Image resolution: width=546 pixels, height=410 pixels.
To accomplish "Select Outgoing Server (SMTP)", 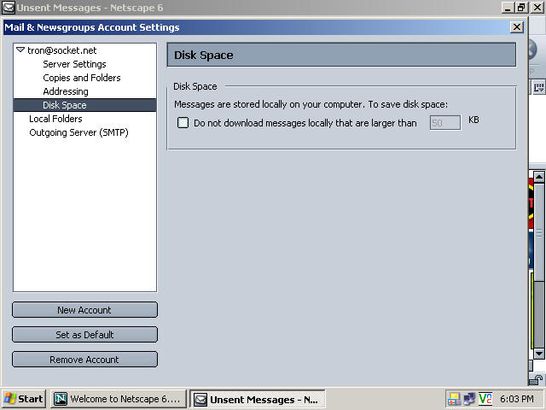I will 78,132.
